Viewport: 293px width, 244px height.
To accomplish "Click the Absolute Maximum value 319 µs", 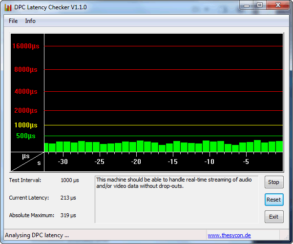I will pyautogui.click(x=68, y=215).
